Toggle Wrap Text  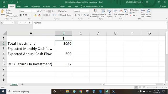62,11
